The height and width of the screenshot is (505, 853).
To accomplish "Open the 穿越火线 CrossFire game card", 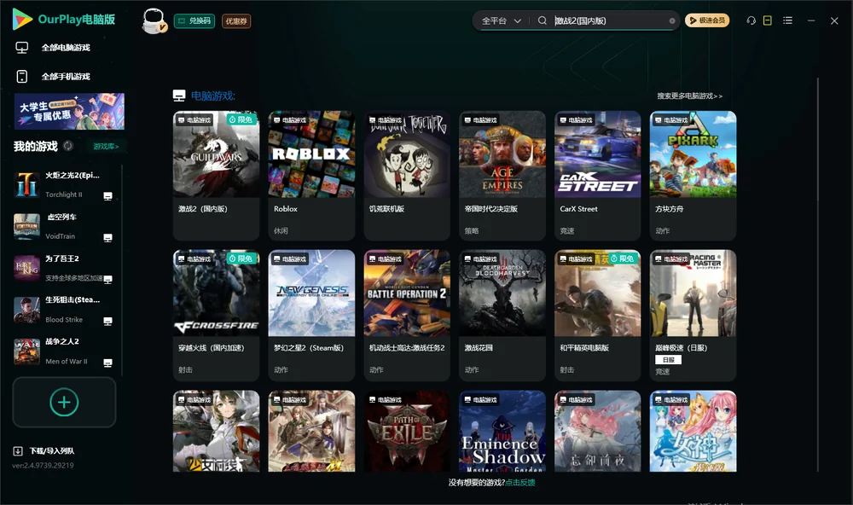I will 217,315.
